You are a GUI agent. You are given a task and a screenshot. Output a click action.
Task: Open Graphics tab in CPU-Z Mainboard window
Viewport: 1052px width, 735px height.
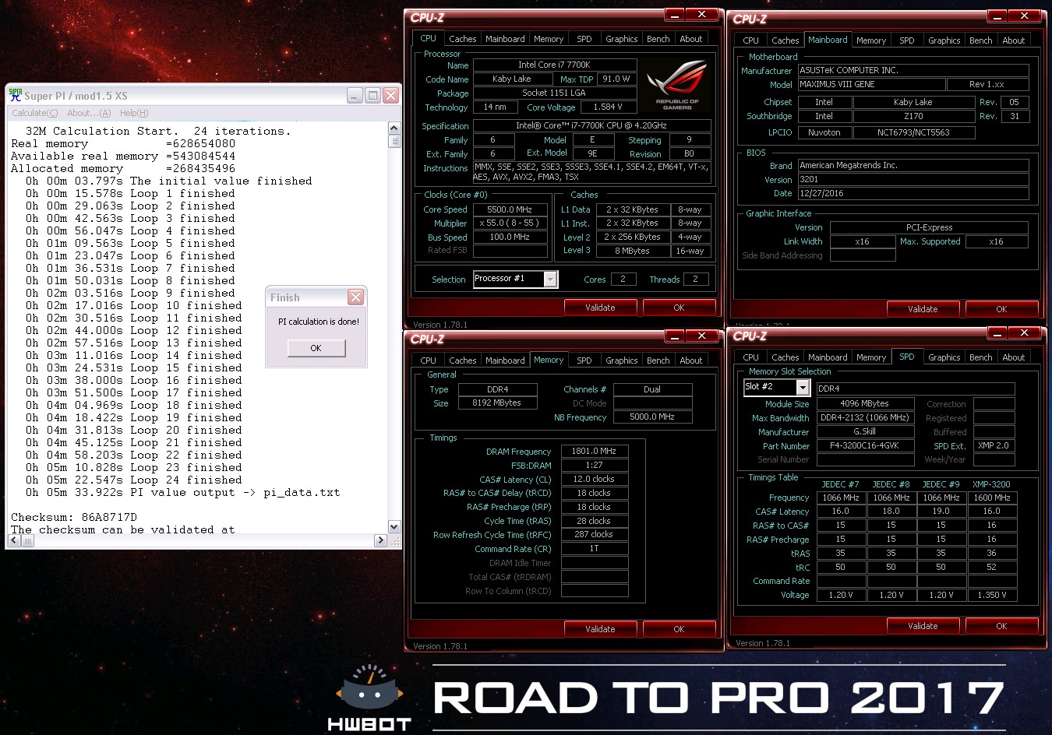(944, 40)
